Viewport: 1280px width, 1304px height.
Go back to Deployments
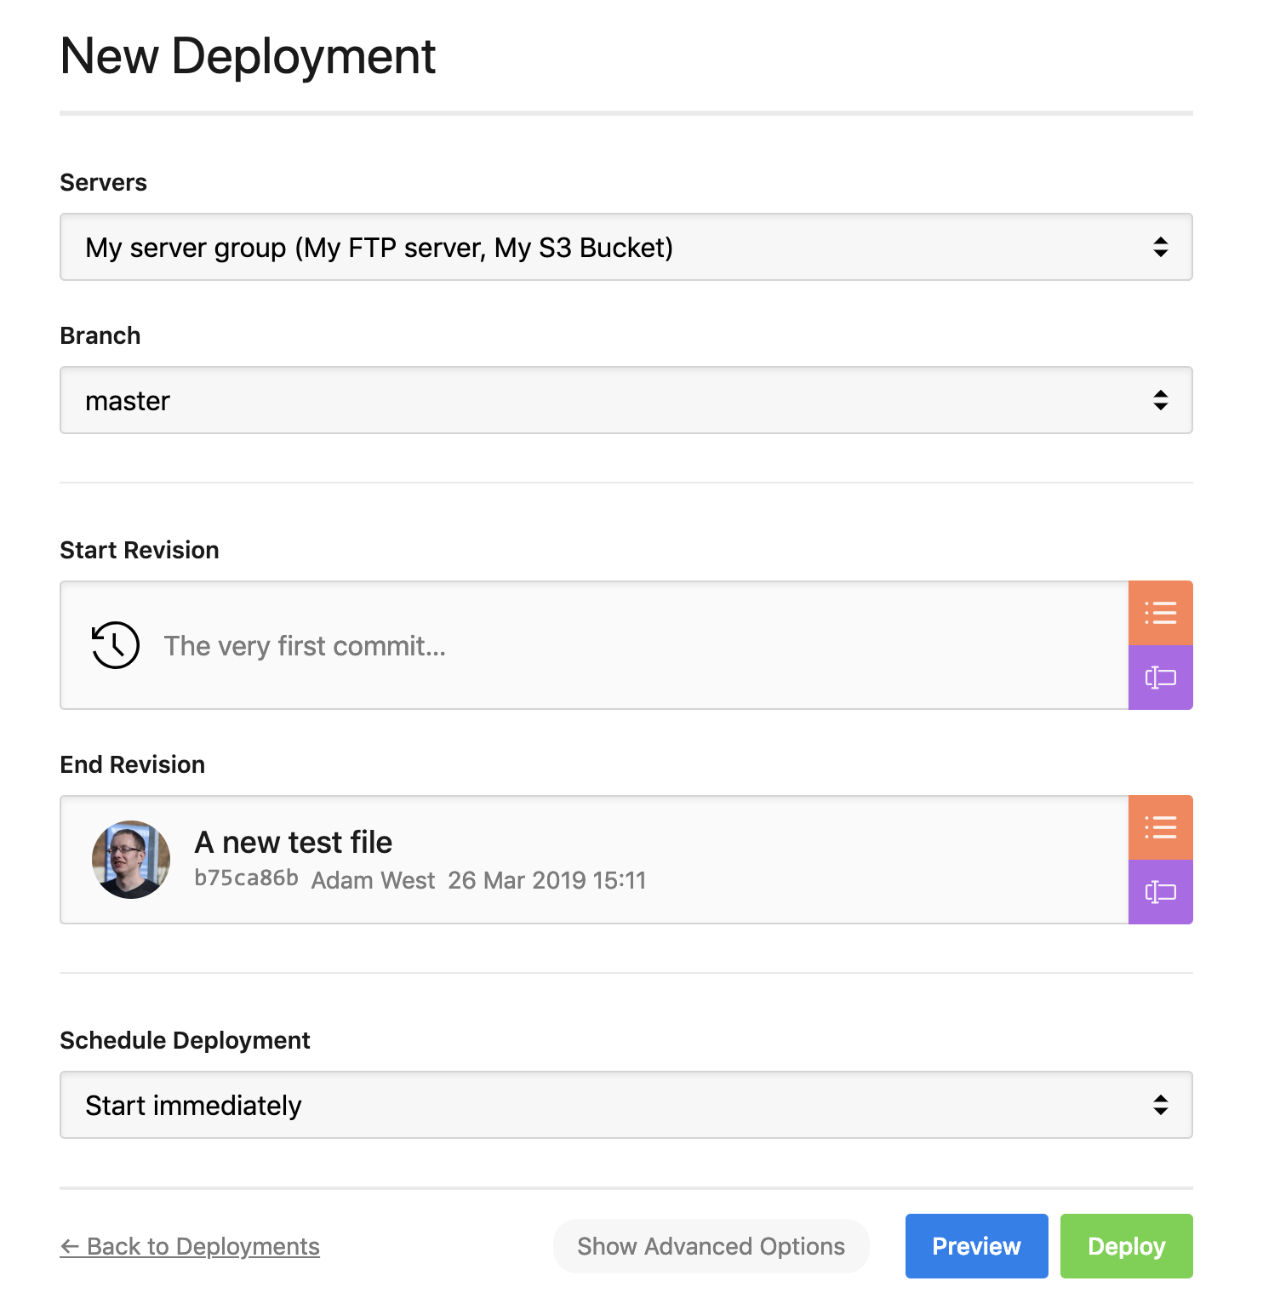[190, 1246]
